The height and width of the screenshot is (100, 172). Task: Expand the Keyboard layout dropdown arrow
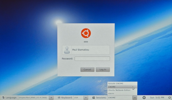(86, 98)
